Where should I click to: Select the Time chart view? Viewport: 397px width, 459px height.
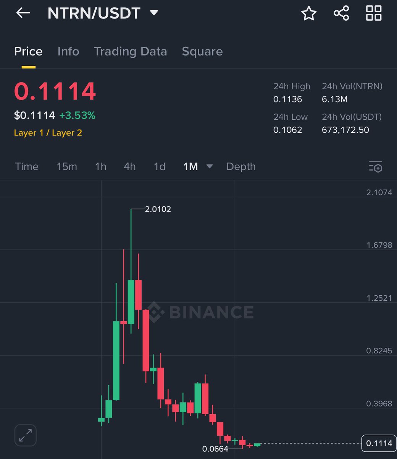pyautogui.click(x=27, y=166)
